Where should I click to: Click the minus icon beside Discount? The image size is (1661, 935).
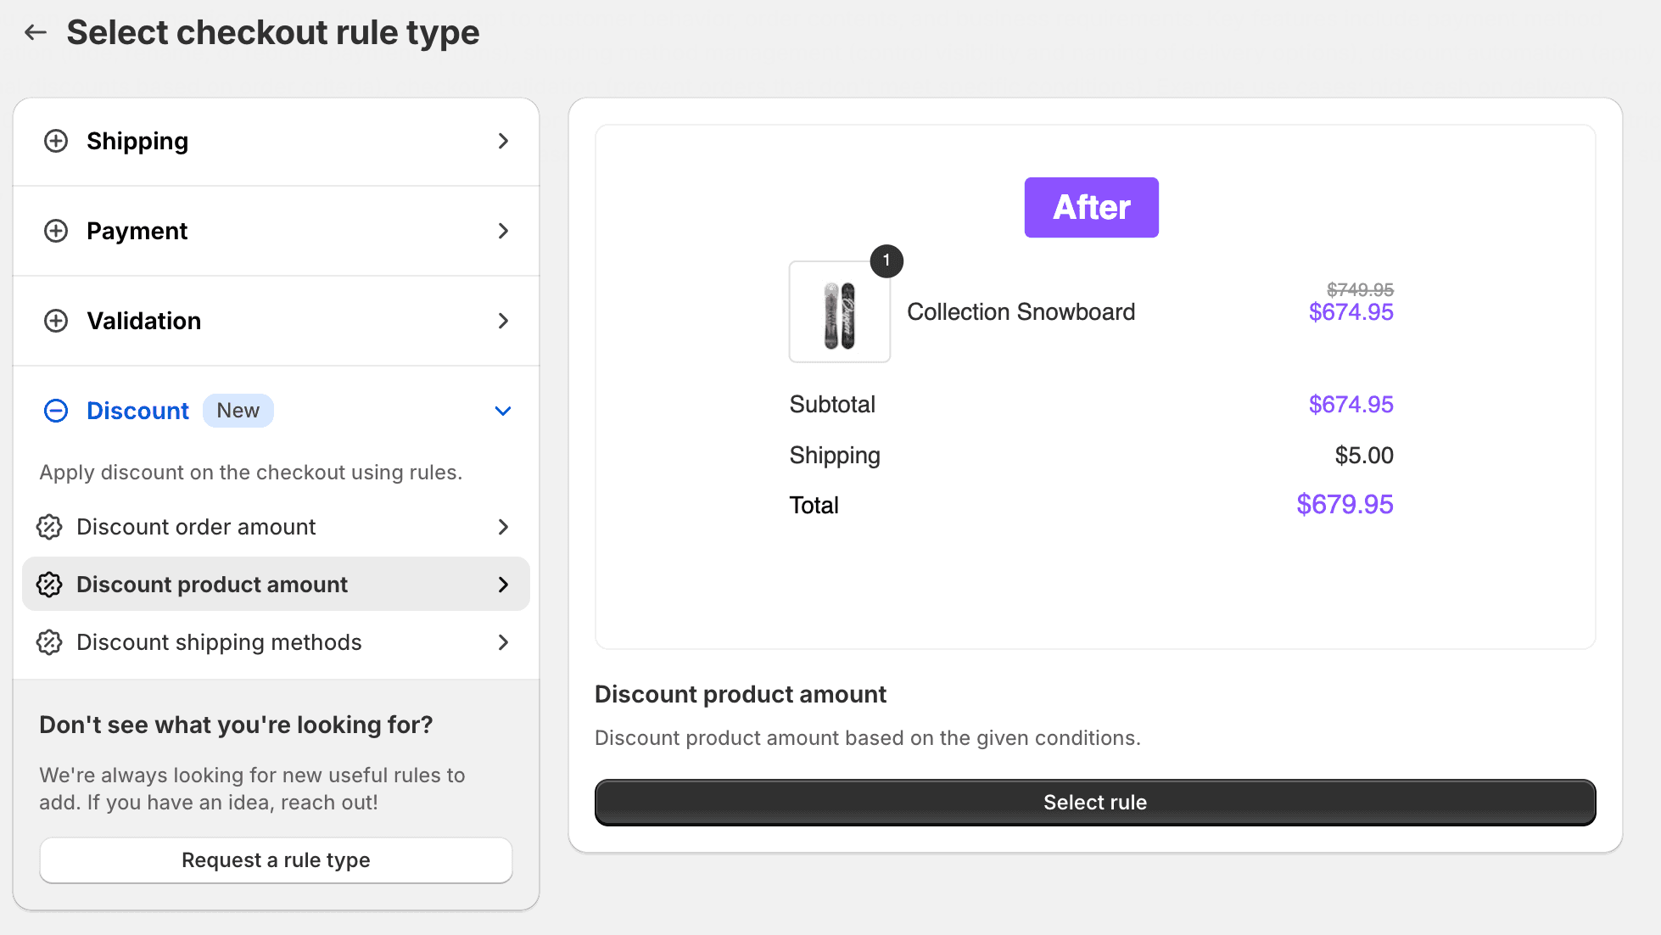pos(56,411)
